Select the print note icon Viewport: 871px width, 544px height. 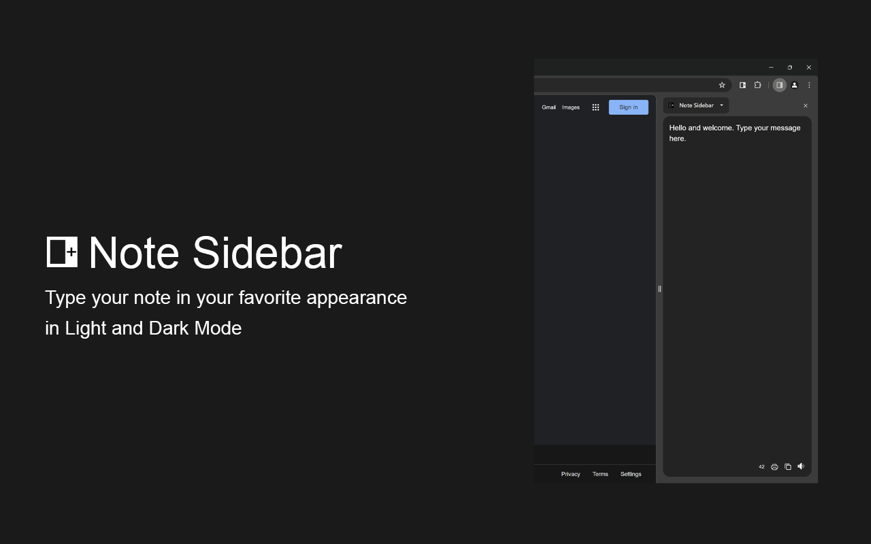click(774, 466)
